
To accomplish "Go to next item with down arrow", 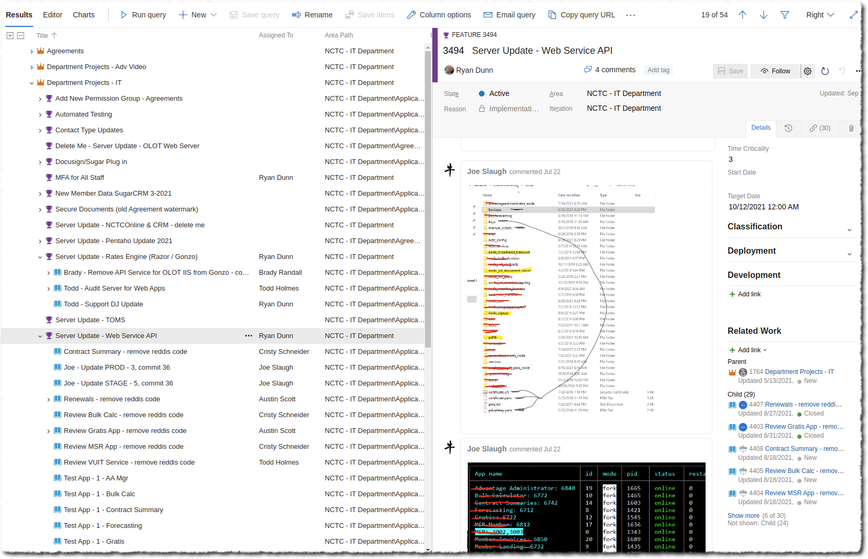I will [764, 15].
